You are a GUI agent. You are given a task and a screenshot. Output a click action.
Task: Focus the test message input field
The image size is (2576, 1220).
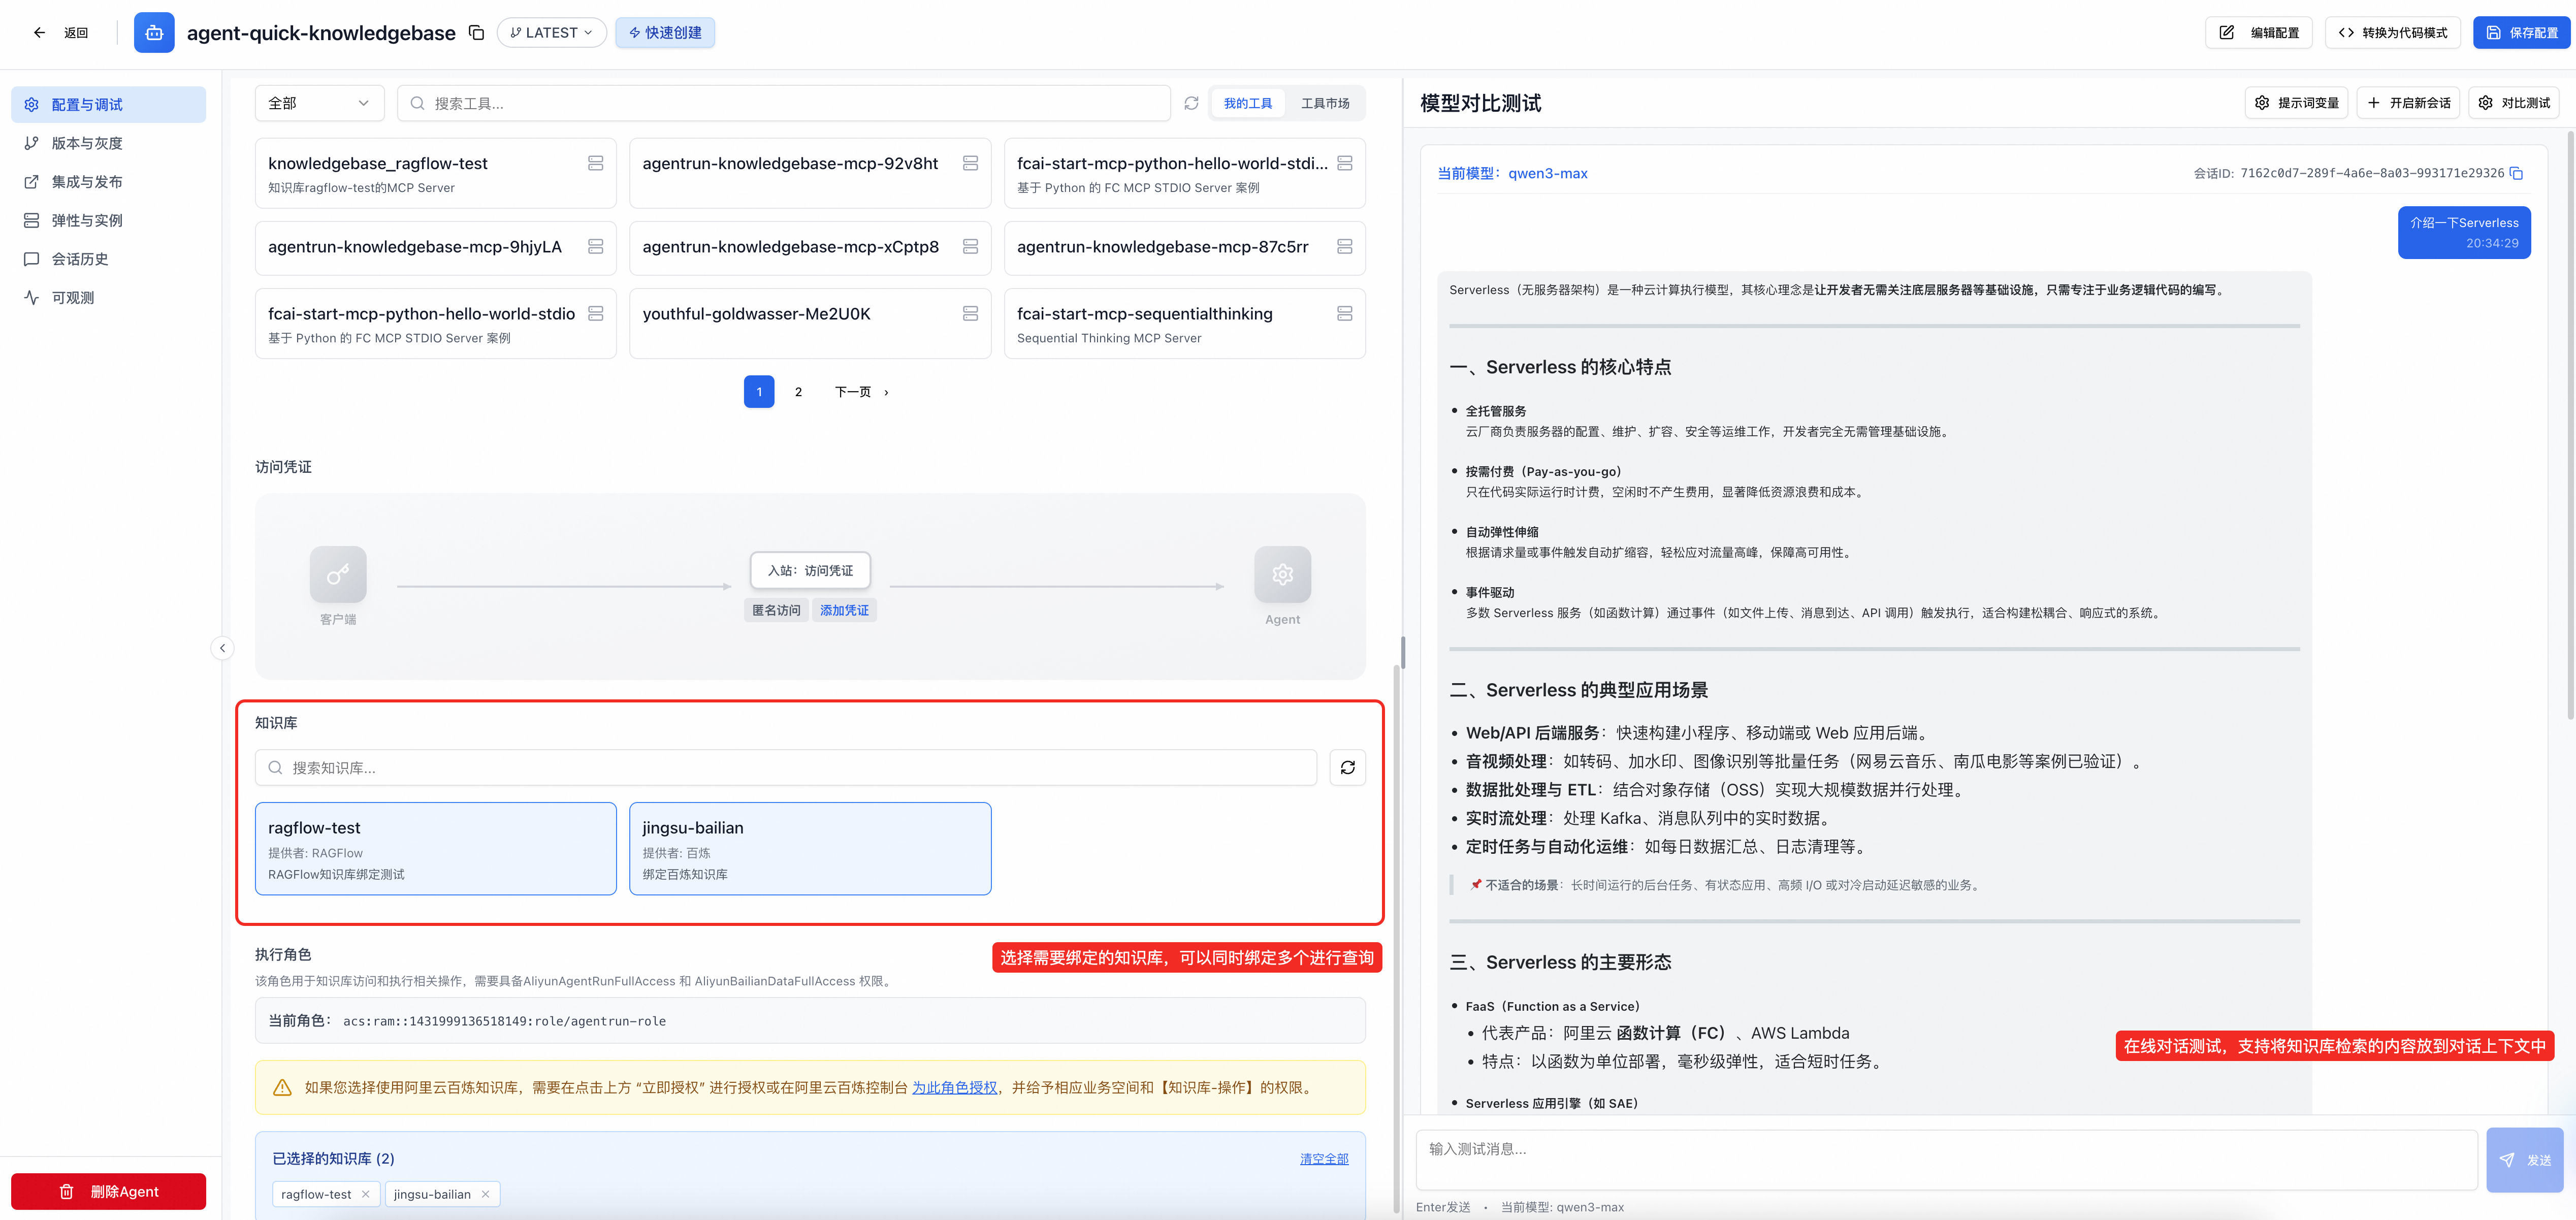coord(1945,1159)
